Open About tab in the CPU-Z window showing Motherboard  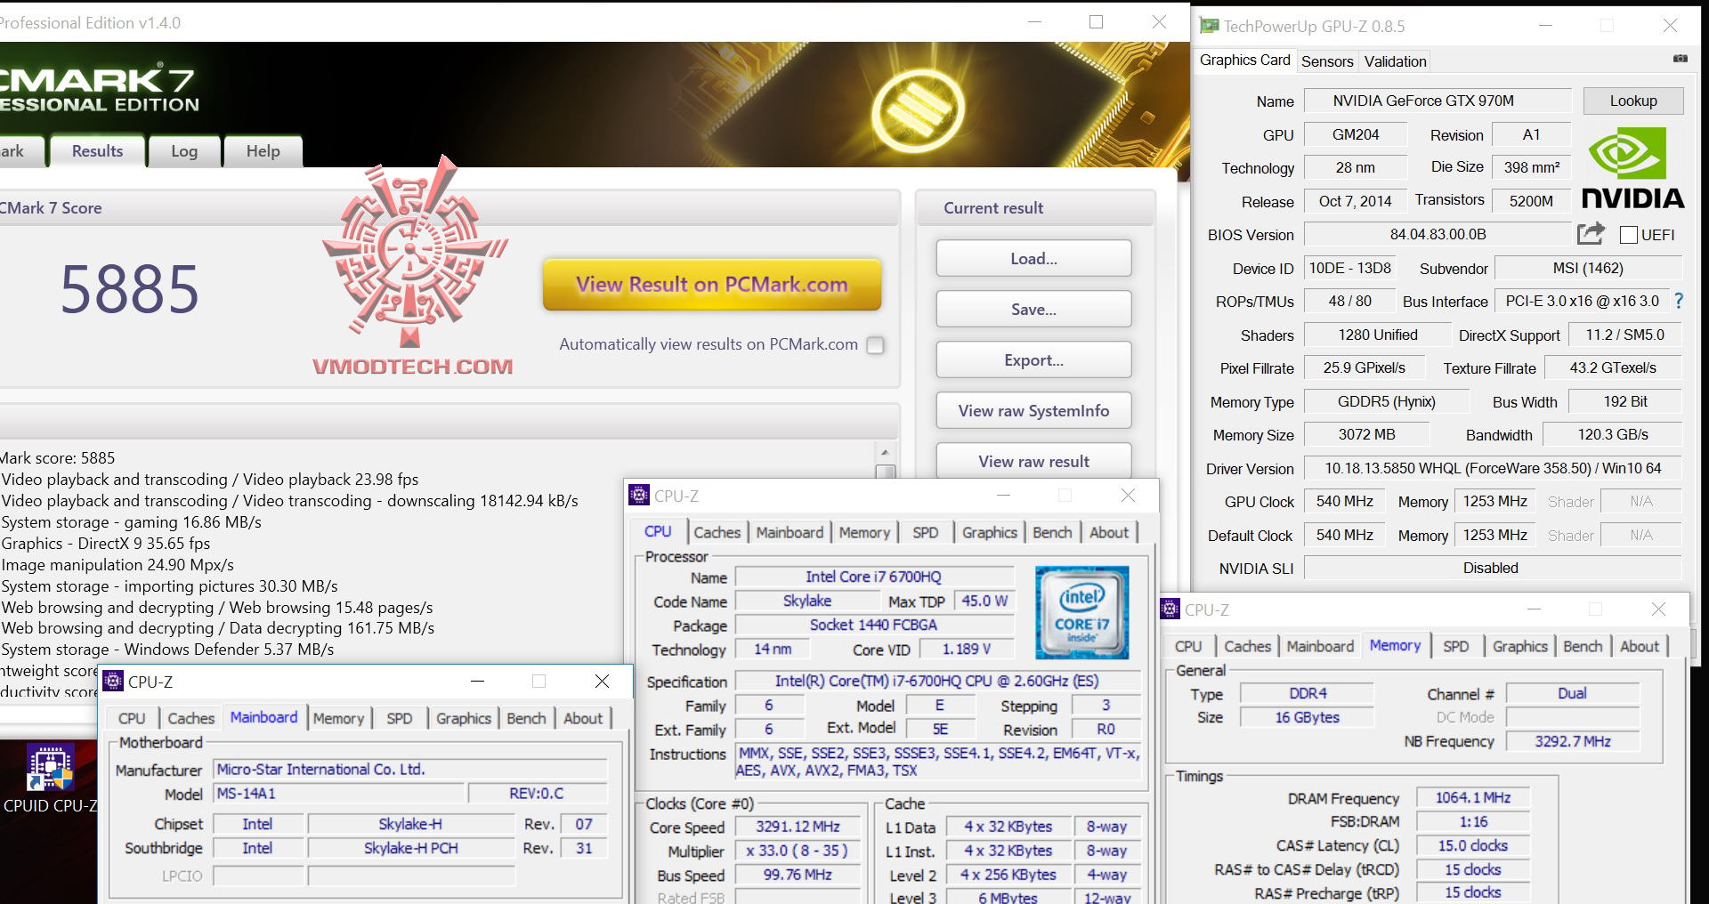point(583,718)
